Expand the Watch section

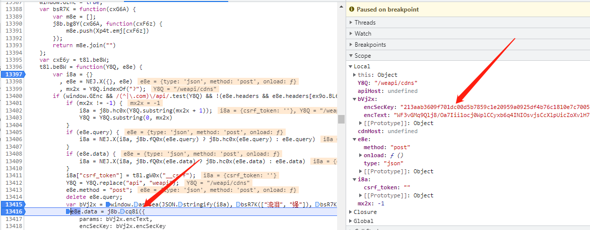click(x=351, y=33)
